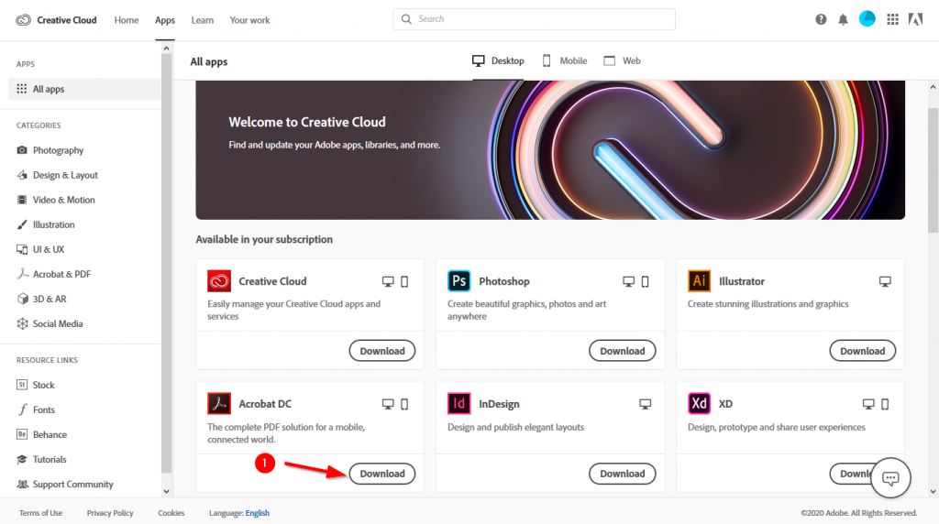Open the help question mark icon
This screenshot has width=939, height=524.
coord(821,19)
